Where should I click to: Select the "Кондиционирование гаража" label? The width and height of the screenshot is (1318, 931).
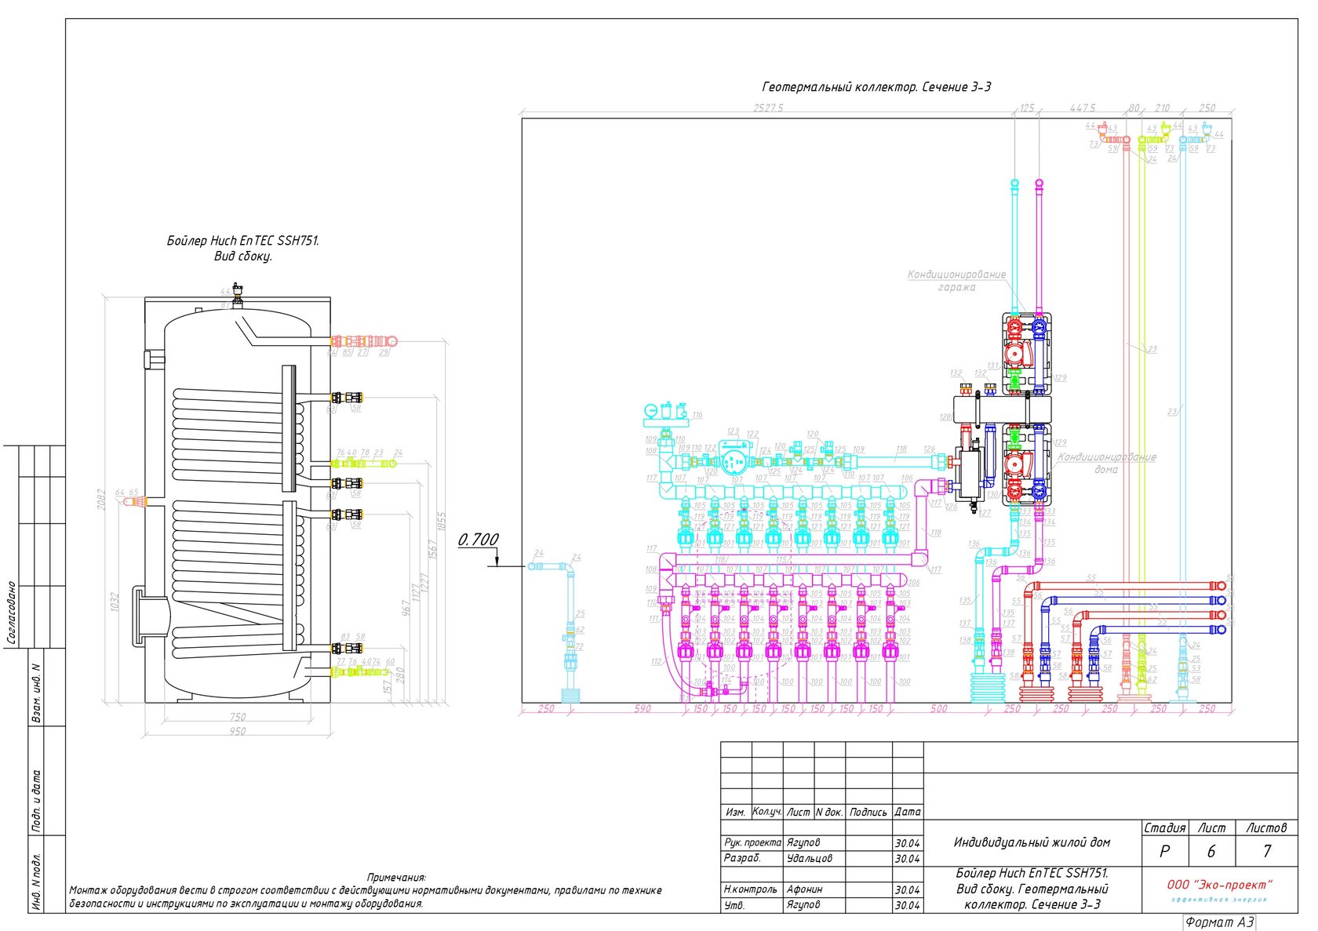[x=956, y=281]
